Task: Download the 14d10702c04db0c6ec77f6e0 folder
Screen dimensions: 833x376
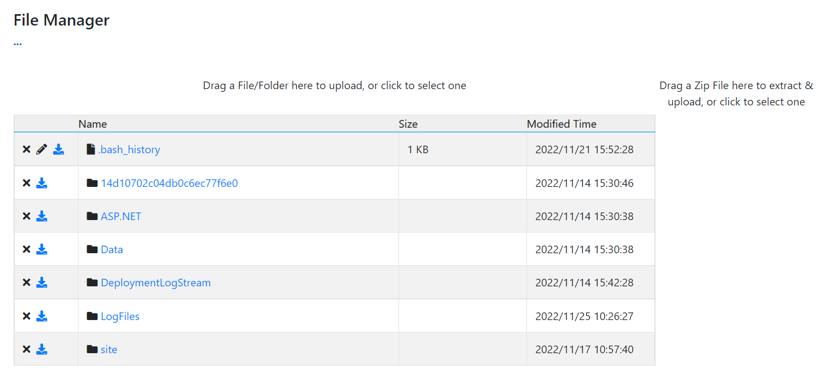Action: pos(42,183)
